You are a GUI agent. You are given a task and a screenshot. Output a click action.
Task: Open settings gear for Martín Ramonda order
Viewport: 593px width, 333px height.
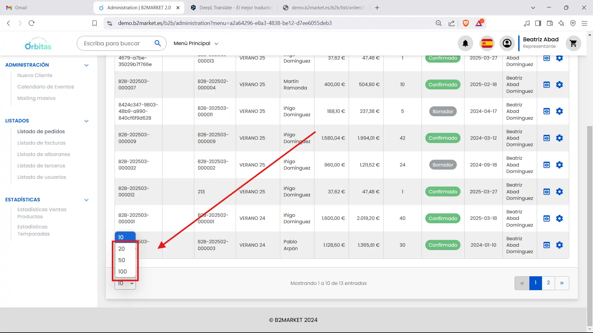[559, 84]
